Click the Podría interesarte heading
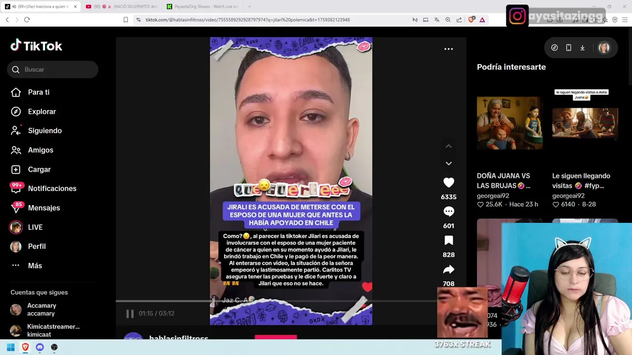The image size is (632, 355). tap(511, 67)
